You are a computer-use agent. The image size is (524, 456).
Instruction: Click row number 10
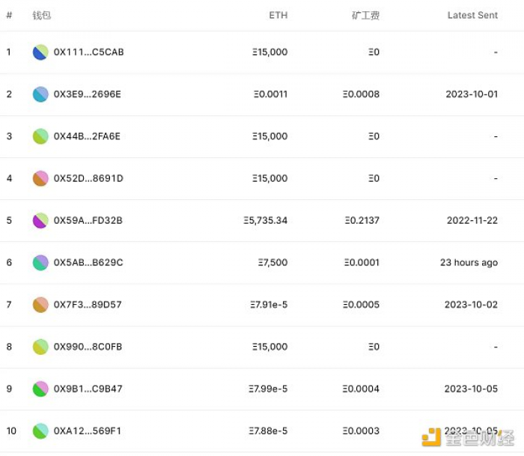point(11,431)
